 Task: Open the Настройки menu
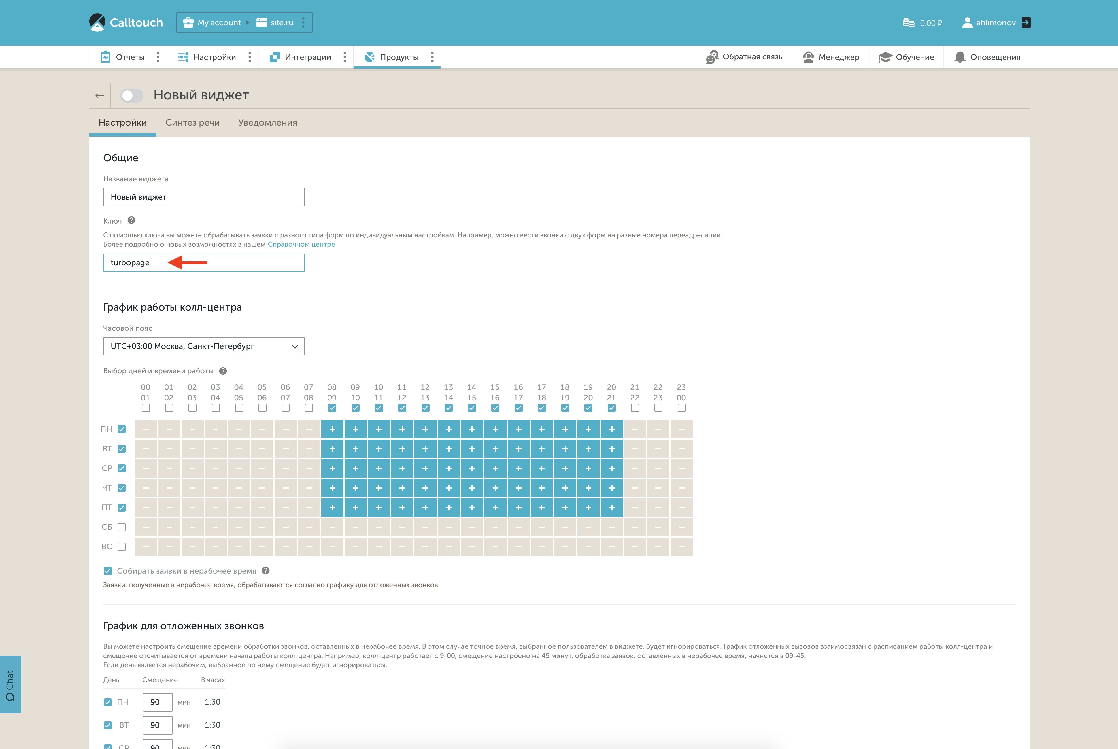tap(207, 57)
